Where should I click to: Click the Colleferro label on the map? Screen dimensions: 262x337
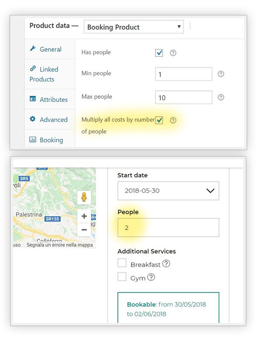(x=49, y=240)
